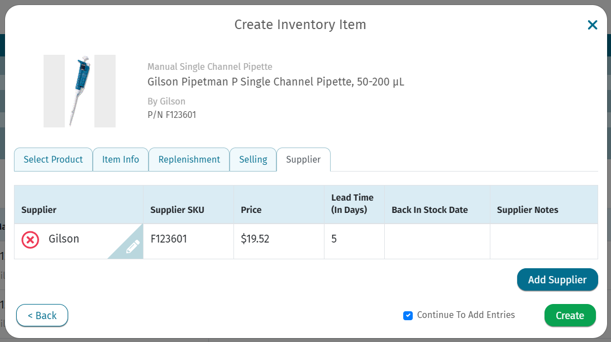Click the empty Back In Stock Date cell
611x342 pixels.
coord(437,241)
